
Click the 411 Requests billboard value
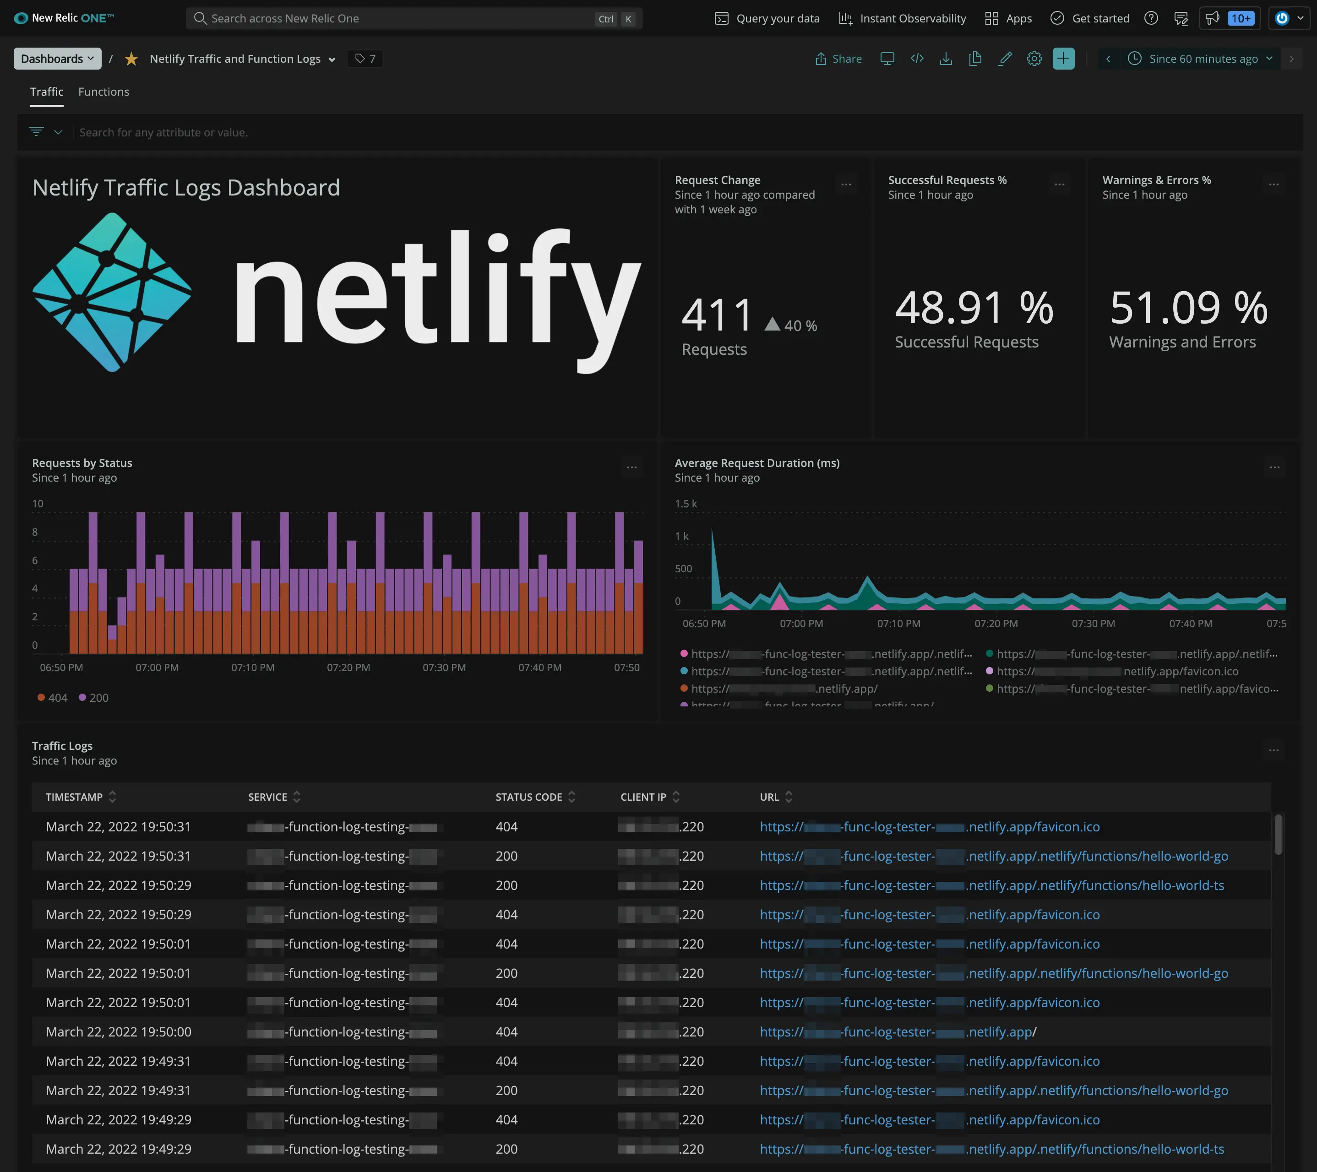(x=717, y=316)
